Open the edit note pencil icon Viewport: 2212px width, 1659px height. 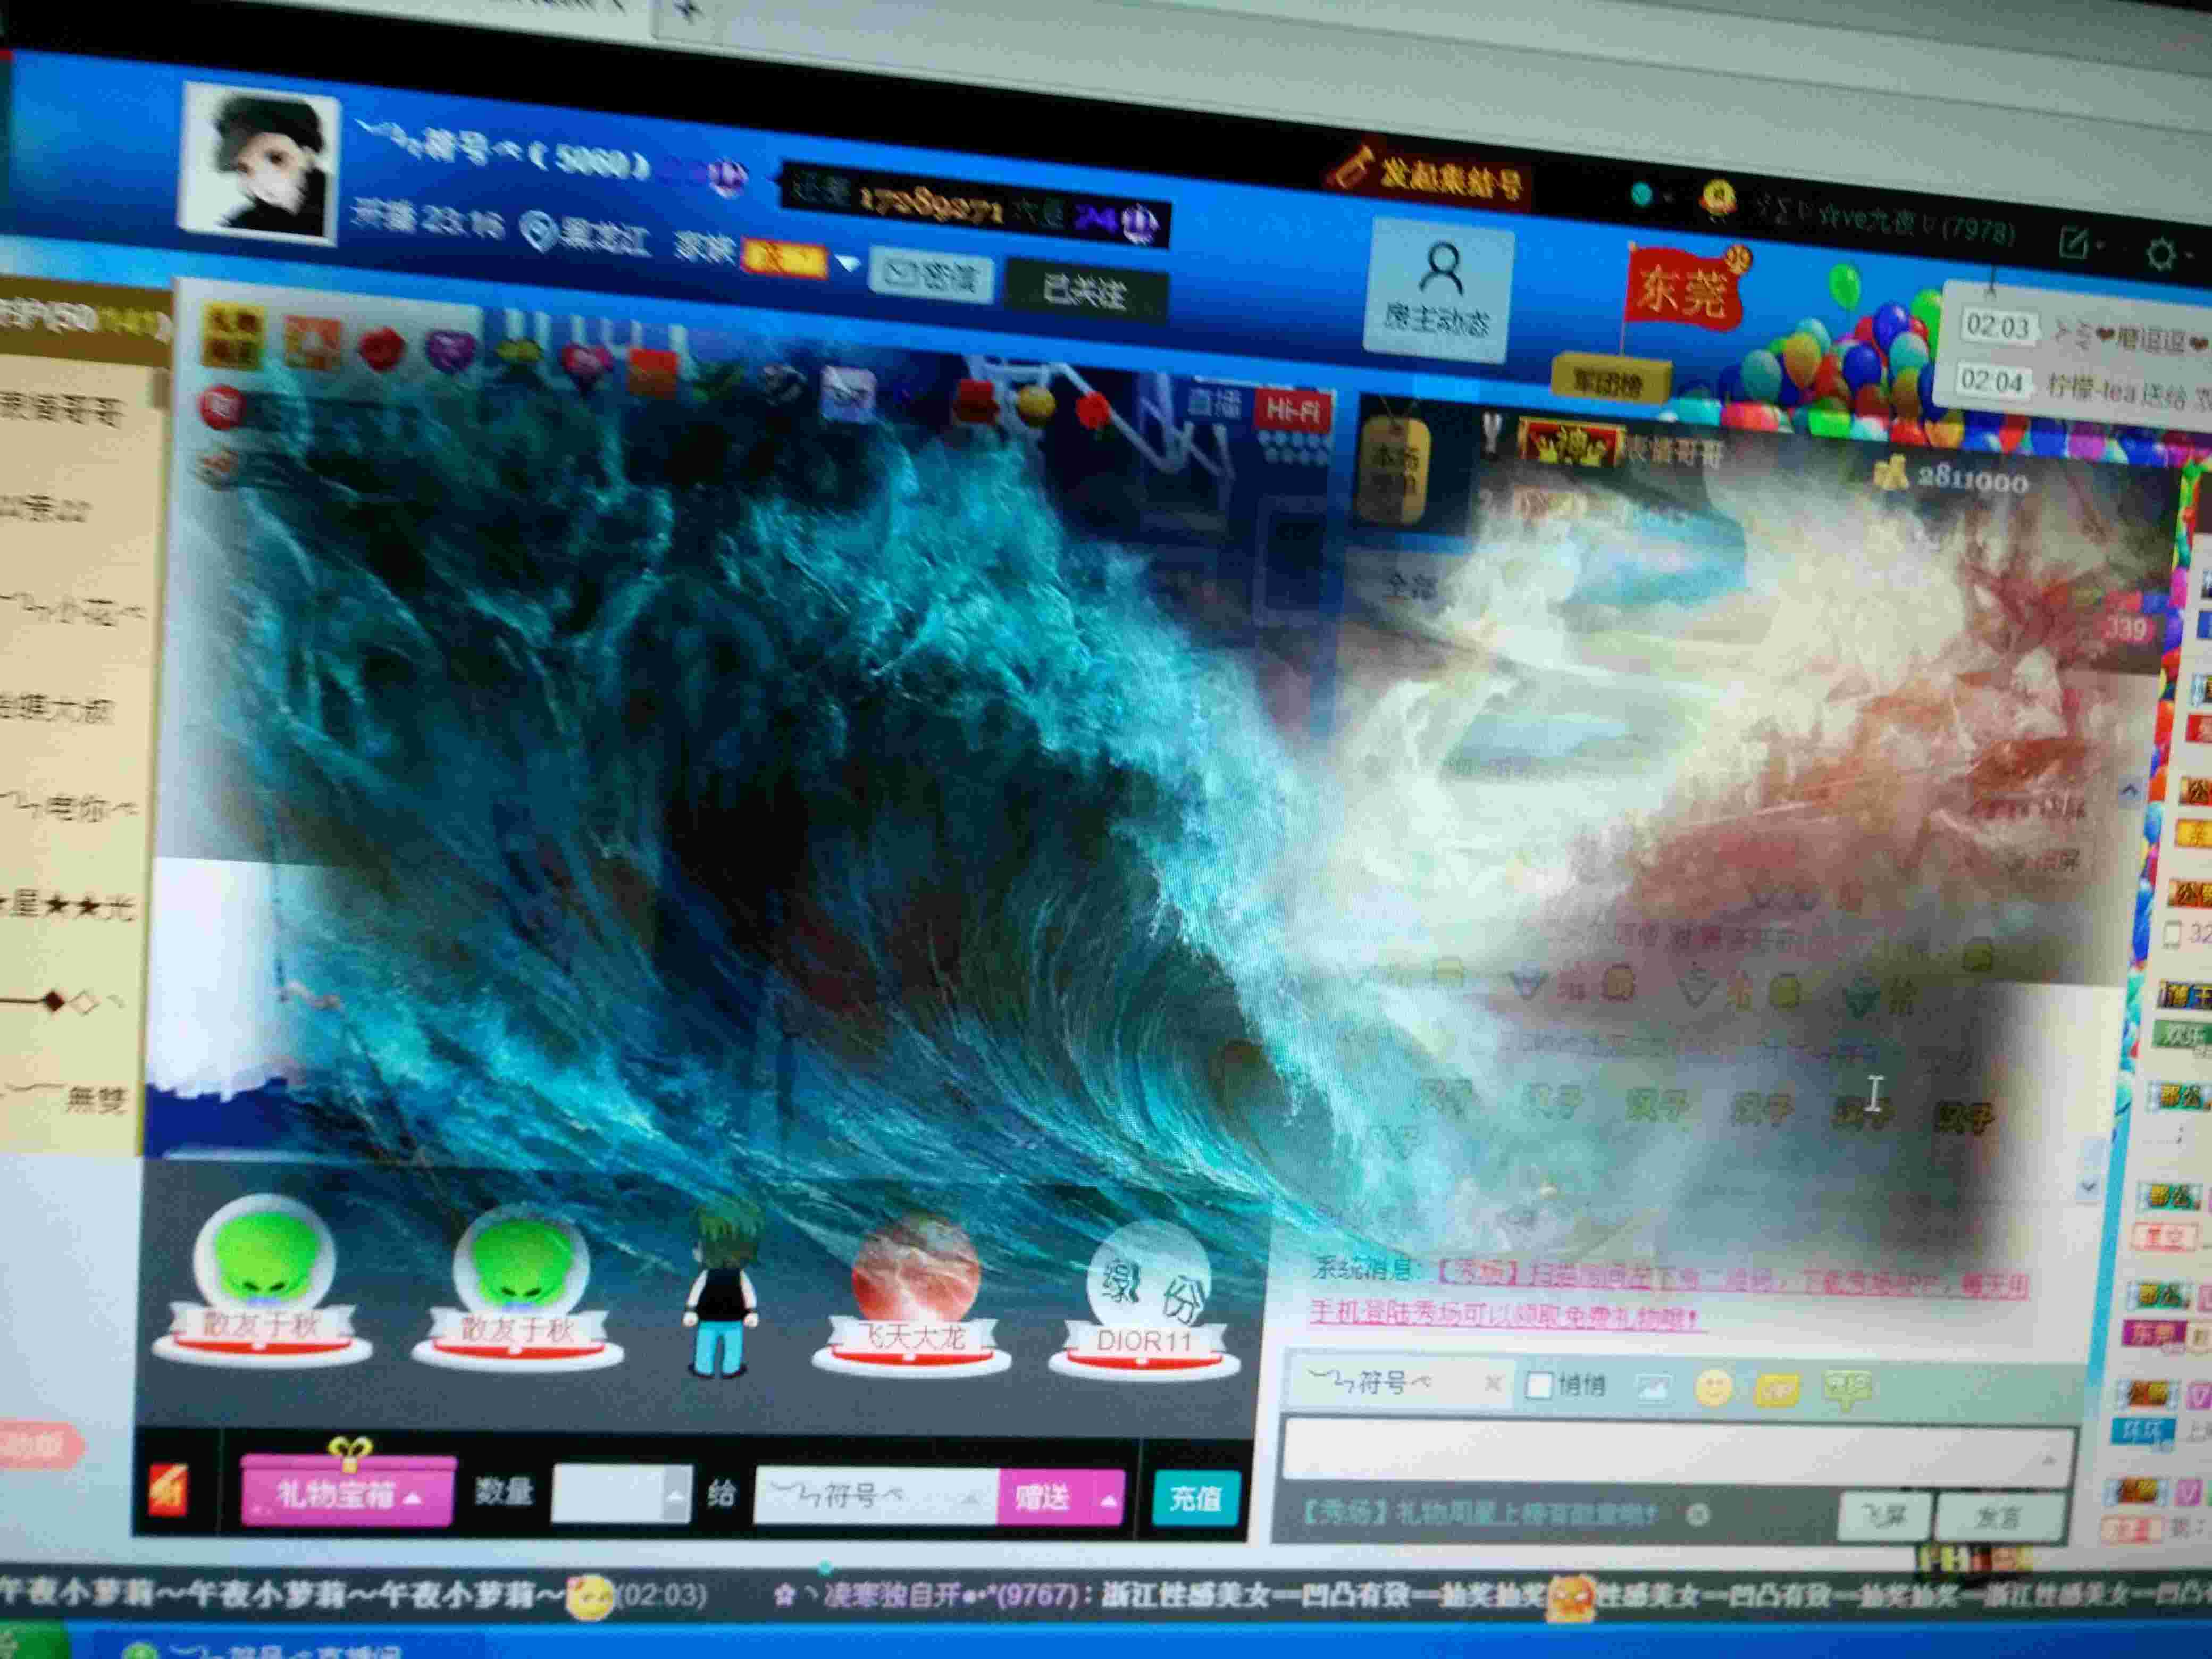point(2075,243)
